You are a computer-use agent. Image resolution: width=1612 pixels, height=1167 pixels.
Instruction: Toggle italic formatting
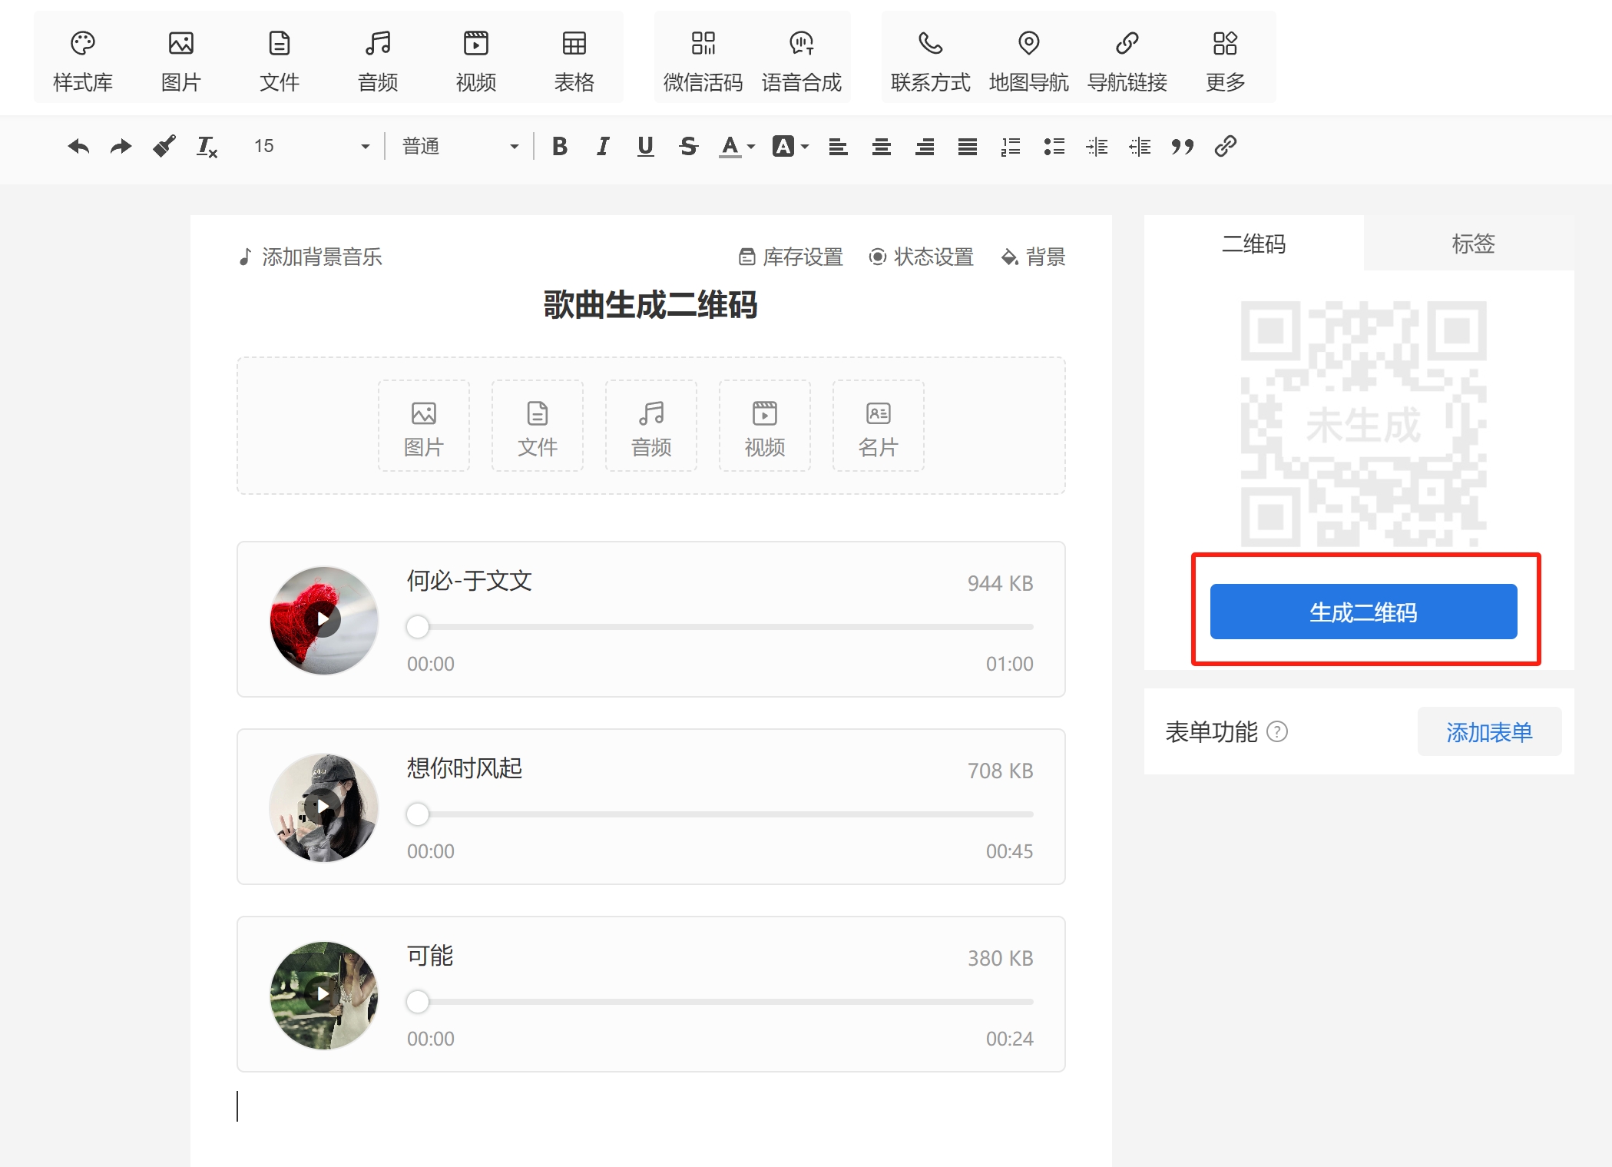coord(603,146)
